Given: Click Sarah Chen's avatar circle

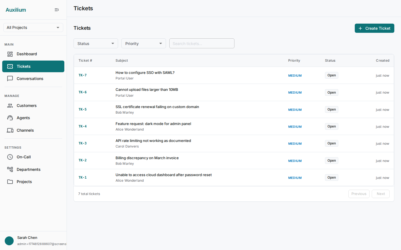Looking at the screenshot, I should click(9, 241).
